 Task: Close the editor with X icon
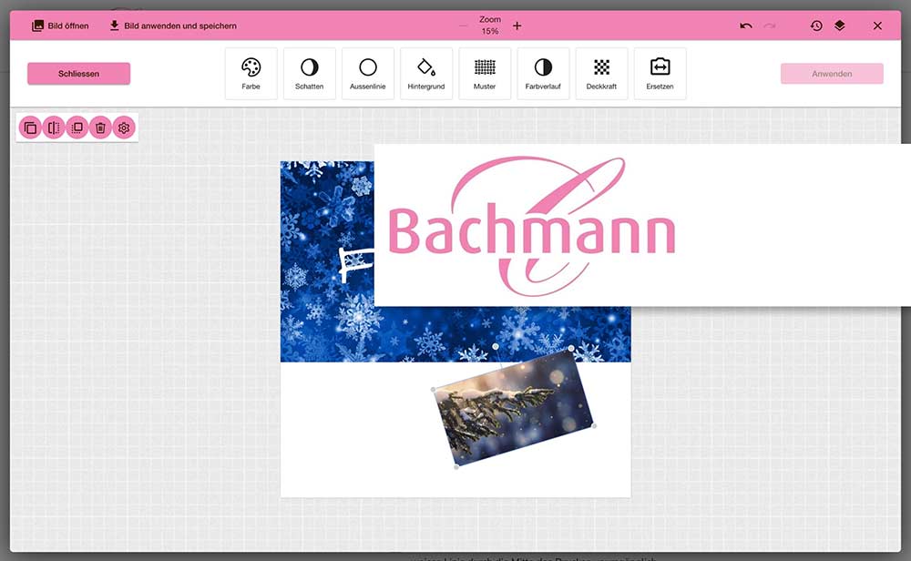coord(877,25)
